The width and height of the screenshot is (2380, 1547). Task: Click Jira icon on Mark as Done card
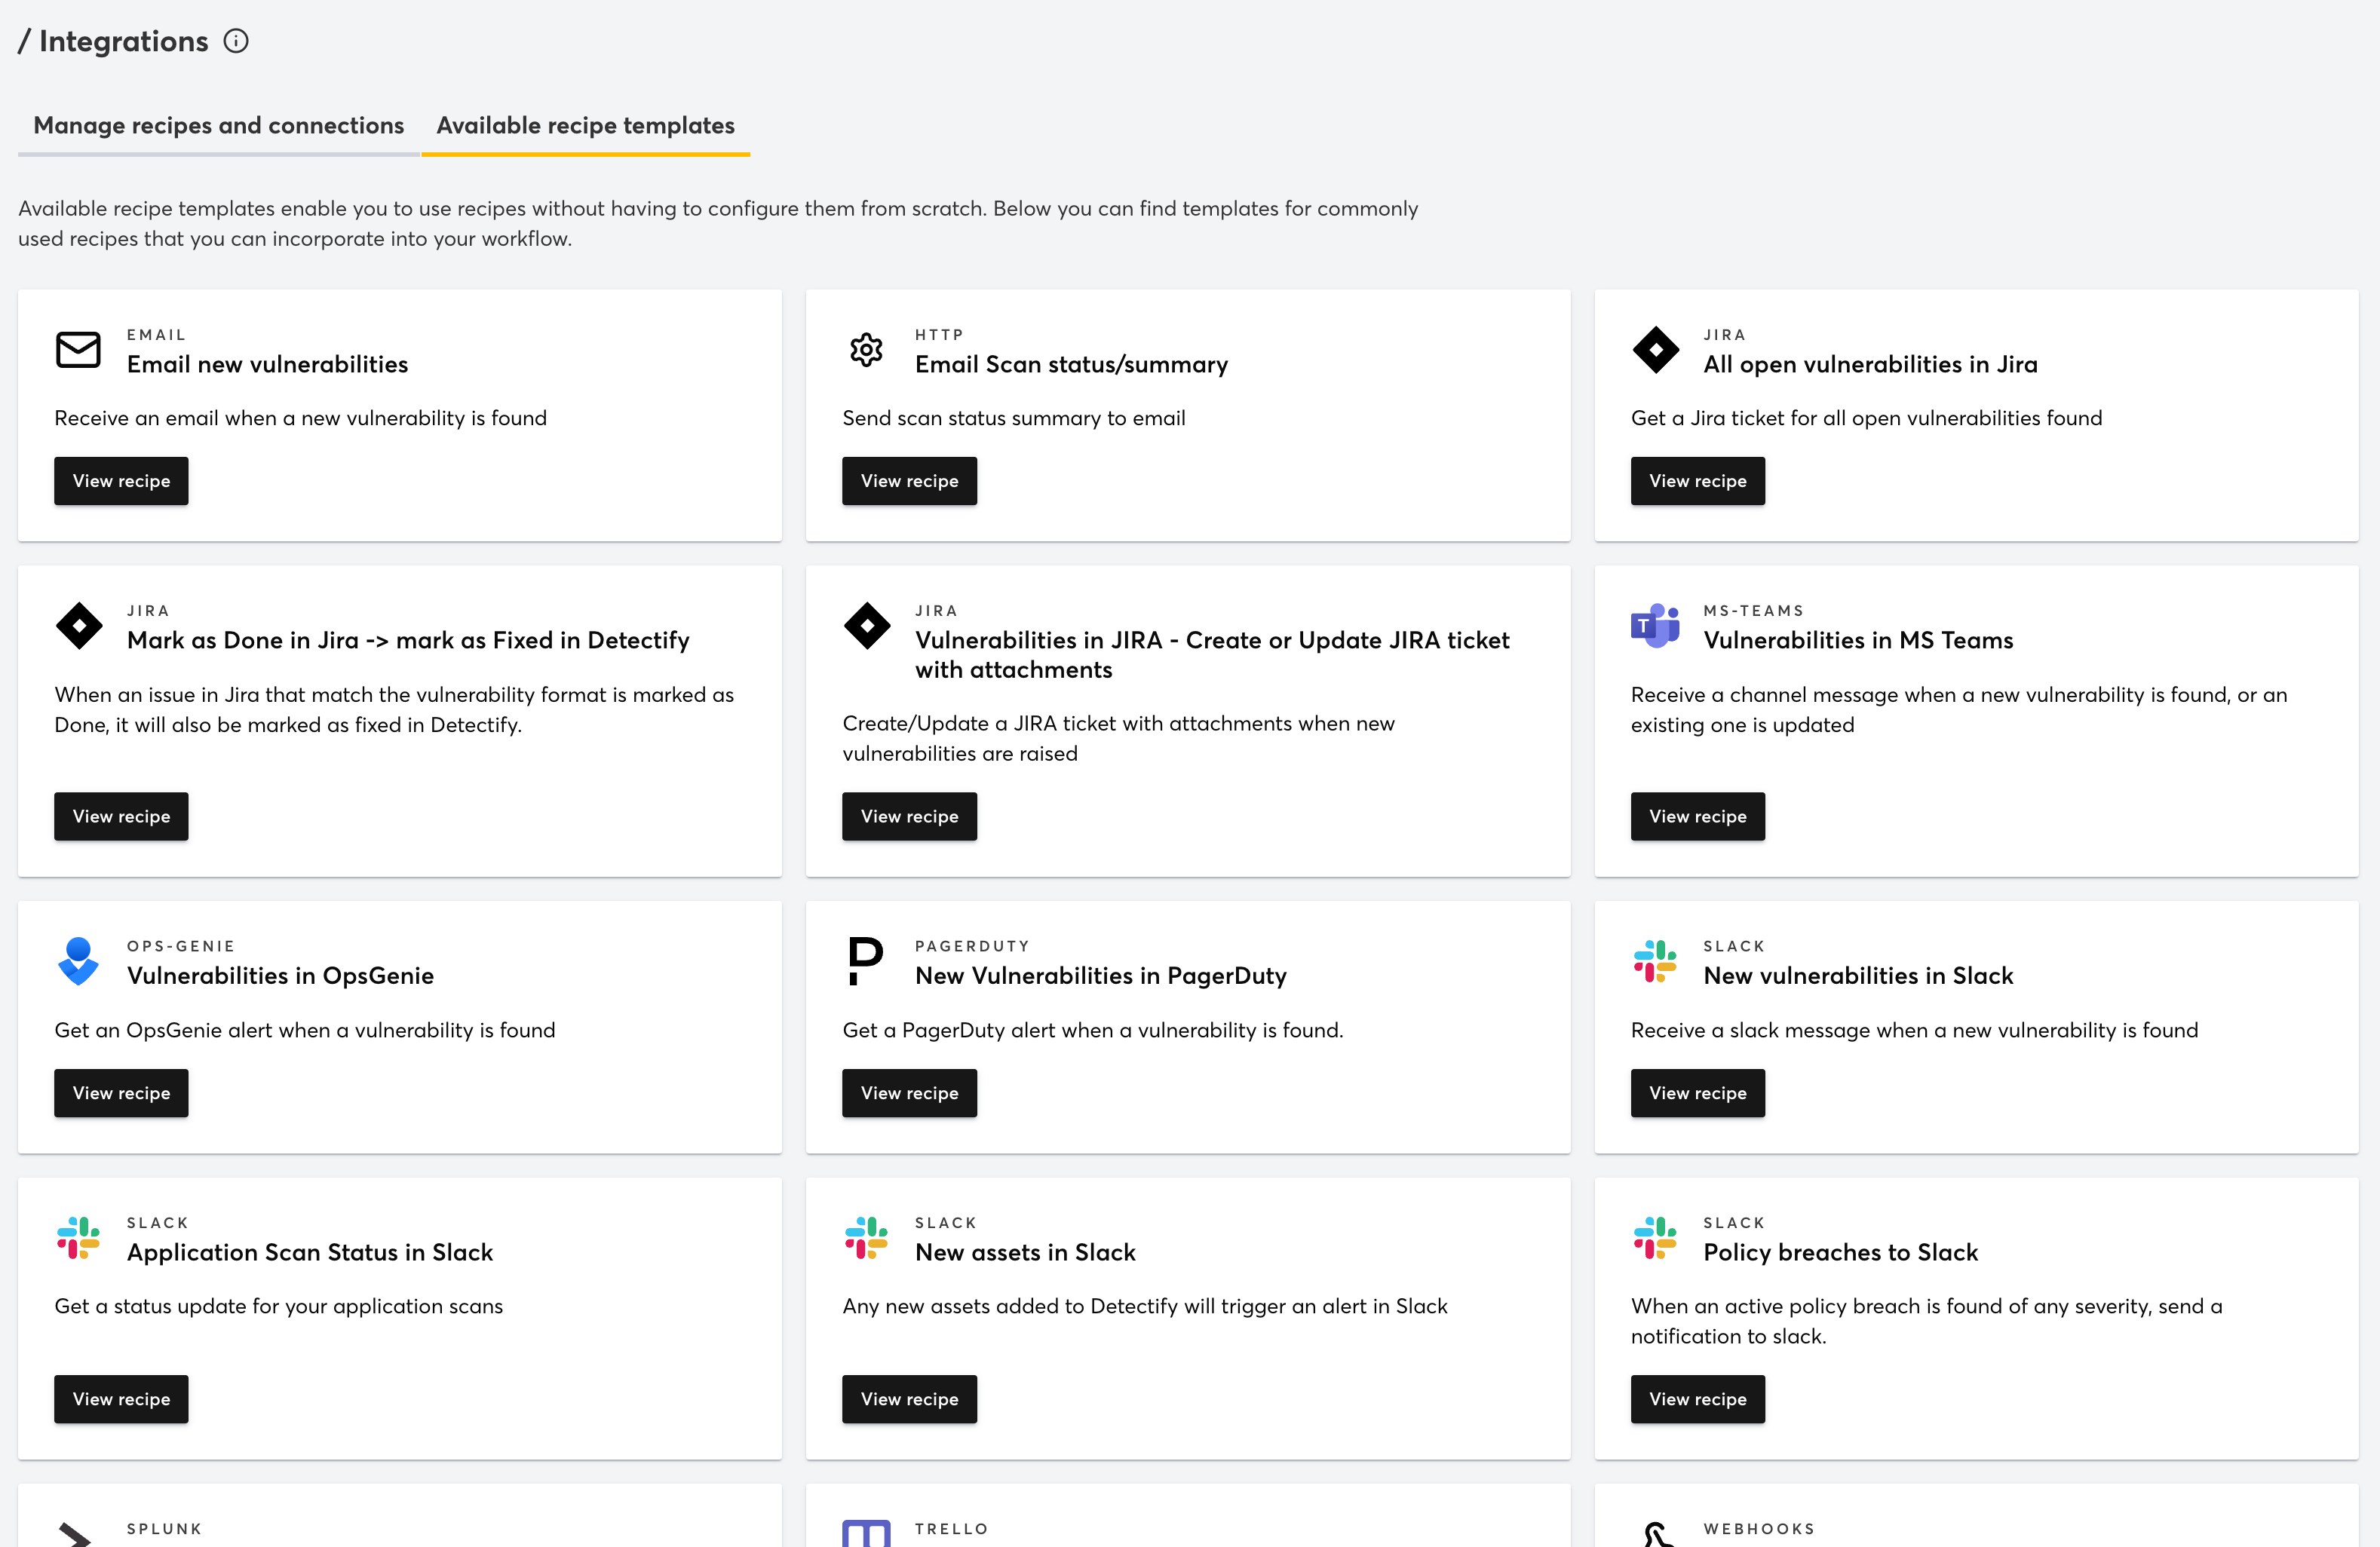click(79, 626)
